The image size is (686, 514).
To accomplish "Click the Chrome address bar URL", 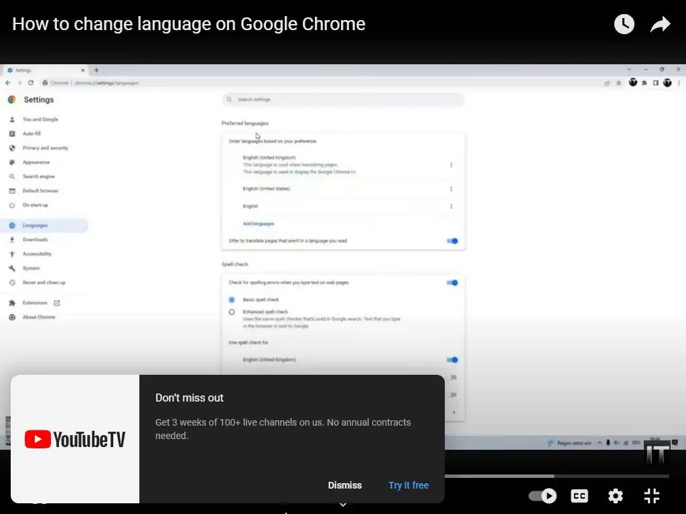I will coord(107,82).
